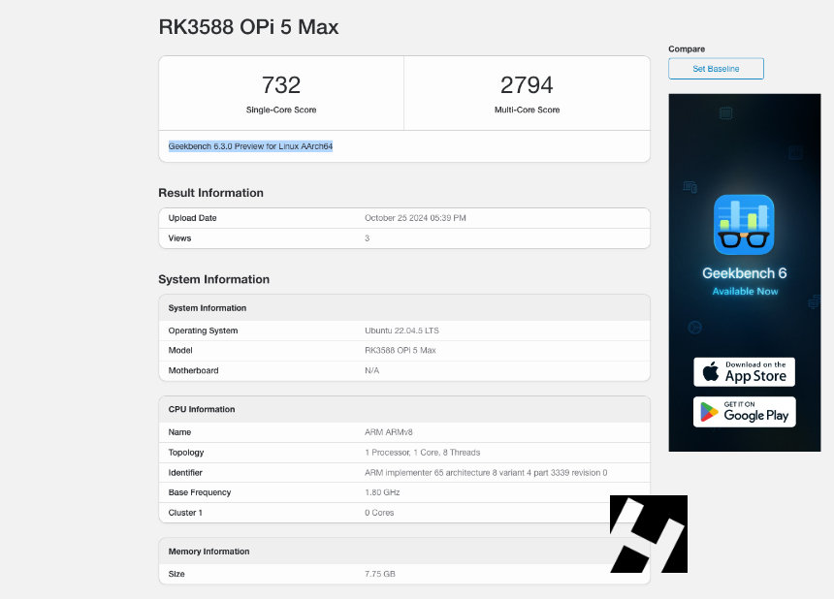Open the Get it on Google Play badge
The image size is (834, 599).
tap(744, 412)
